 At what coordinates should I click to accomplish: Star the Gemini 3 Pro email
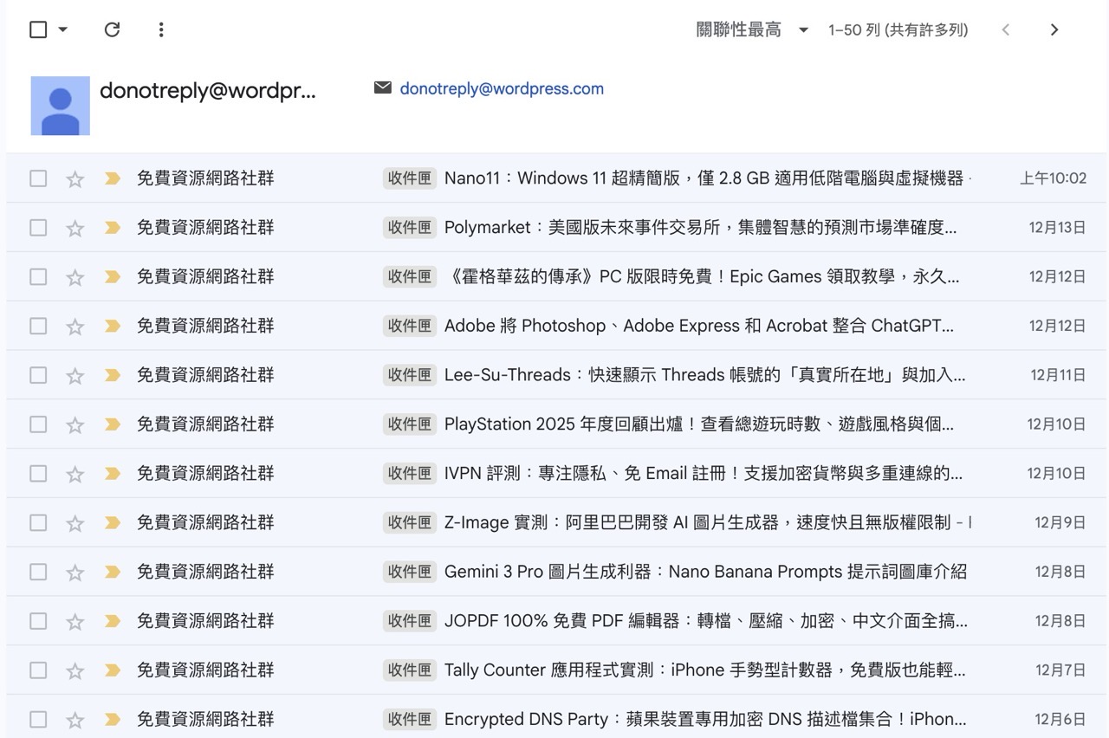point(75,571)
